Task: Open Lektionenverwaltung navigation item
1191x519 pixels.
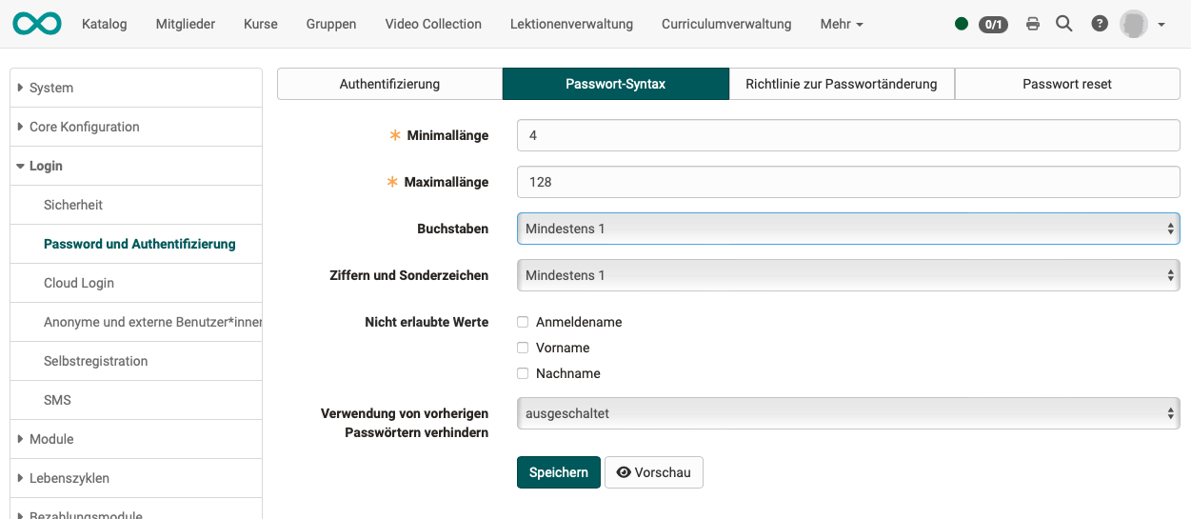Action: (x=571, y=24)
